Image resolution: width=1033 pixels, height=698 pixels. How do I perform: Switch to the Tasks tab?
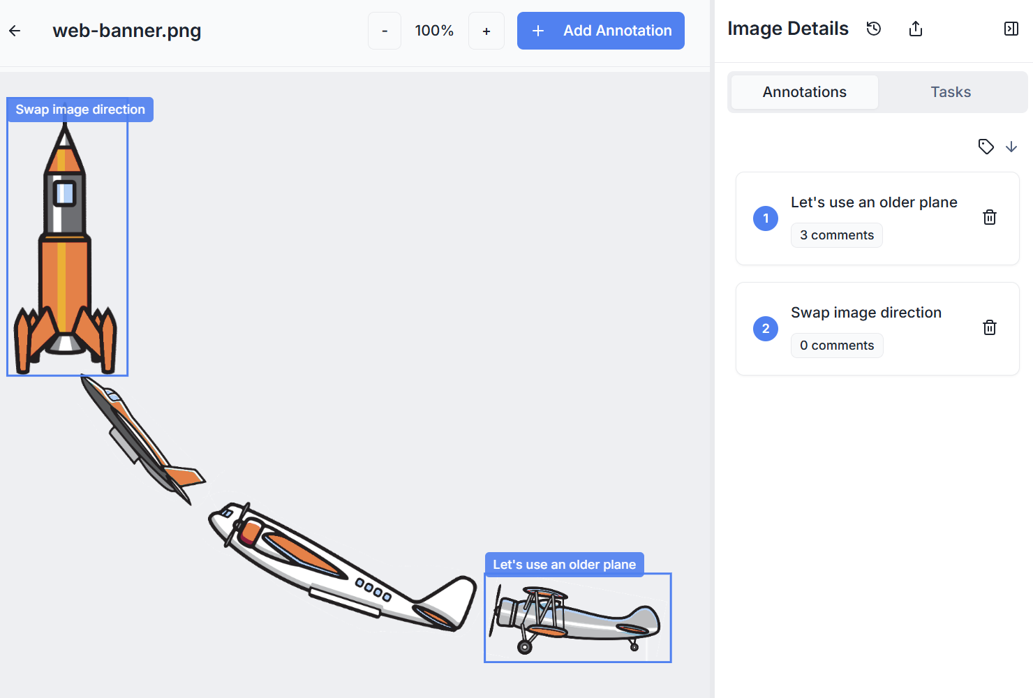950,91
